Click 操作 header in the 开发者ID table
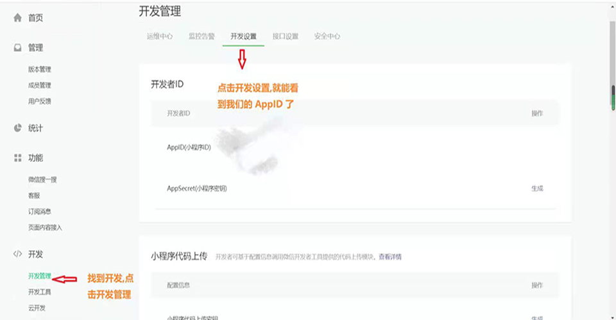The height and width of the screenshot is (320, 616). (x=537, y=113)
